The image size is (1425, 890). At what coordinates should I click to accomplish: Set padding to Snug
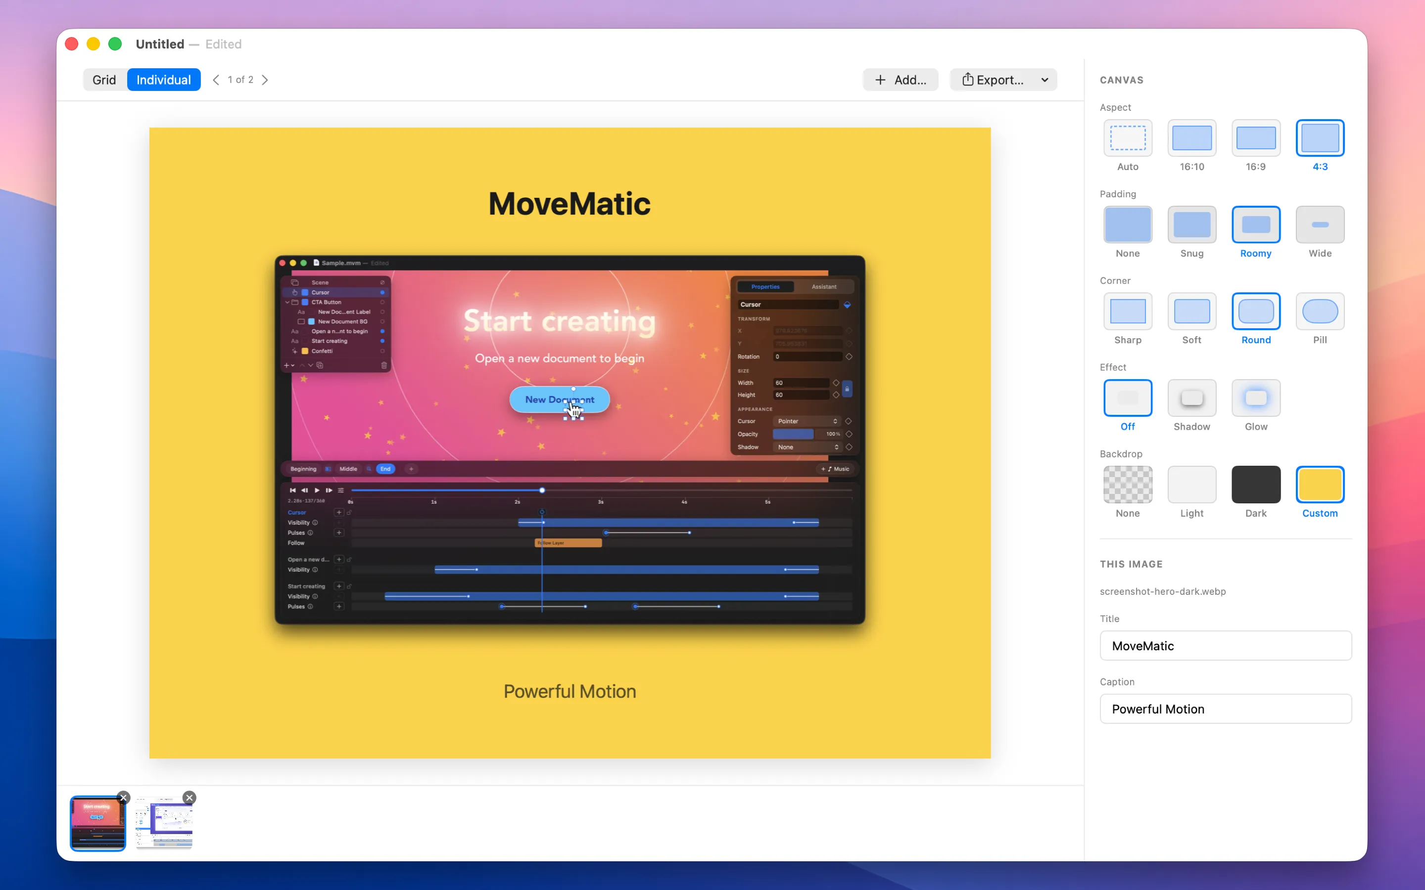click(x=1191, y=224)
